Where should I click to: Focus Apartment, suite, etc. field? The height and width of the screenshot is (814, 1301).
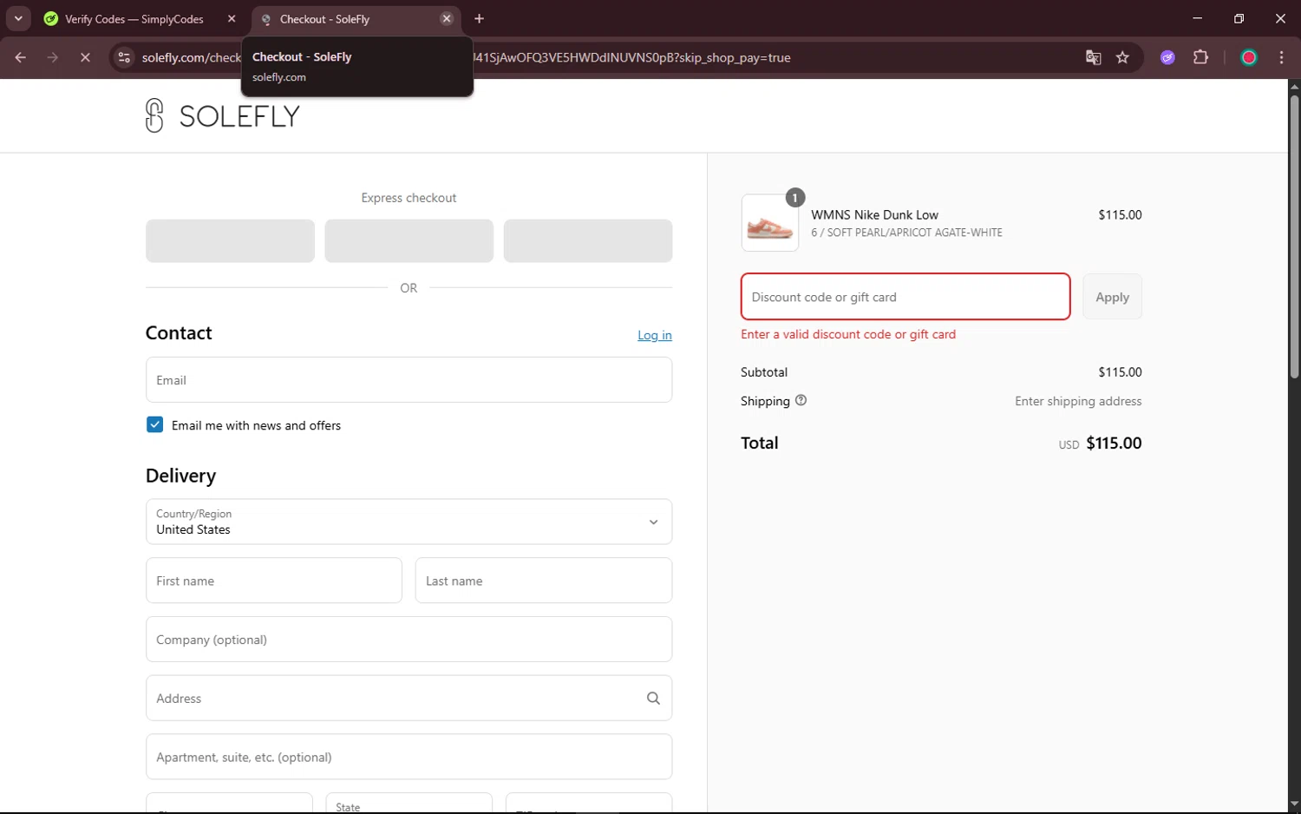pos(409,757)
